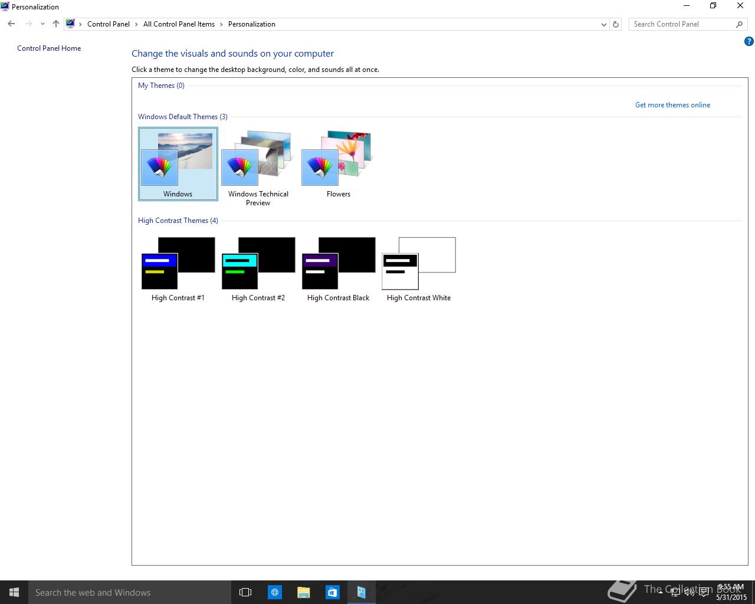The image size is (755, 604).
Task: Open Help with the question mark icon
Action: coord(749,41)
